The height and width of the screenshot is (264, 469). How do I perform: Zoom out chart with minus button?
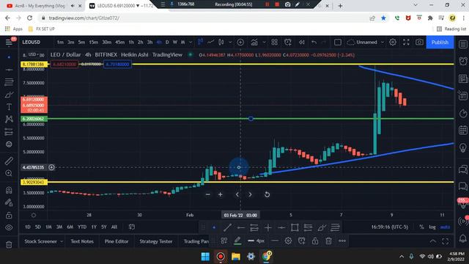(208, 194)
